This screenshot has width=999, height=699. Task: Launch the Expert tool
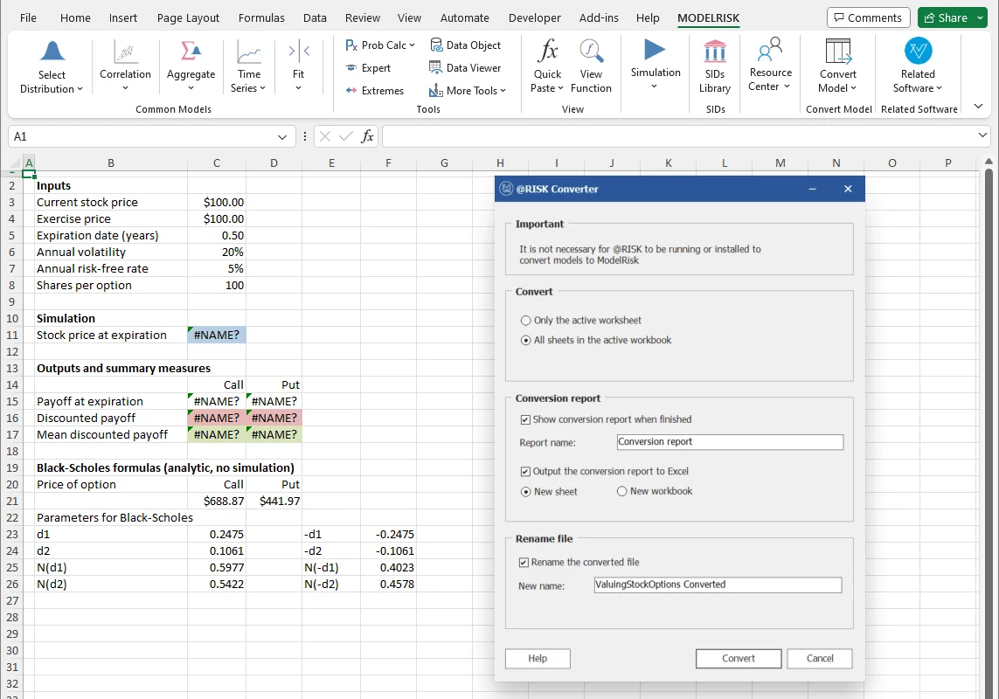pos(368,68)
